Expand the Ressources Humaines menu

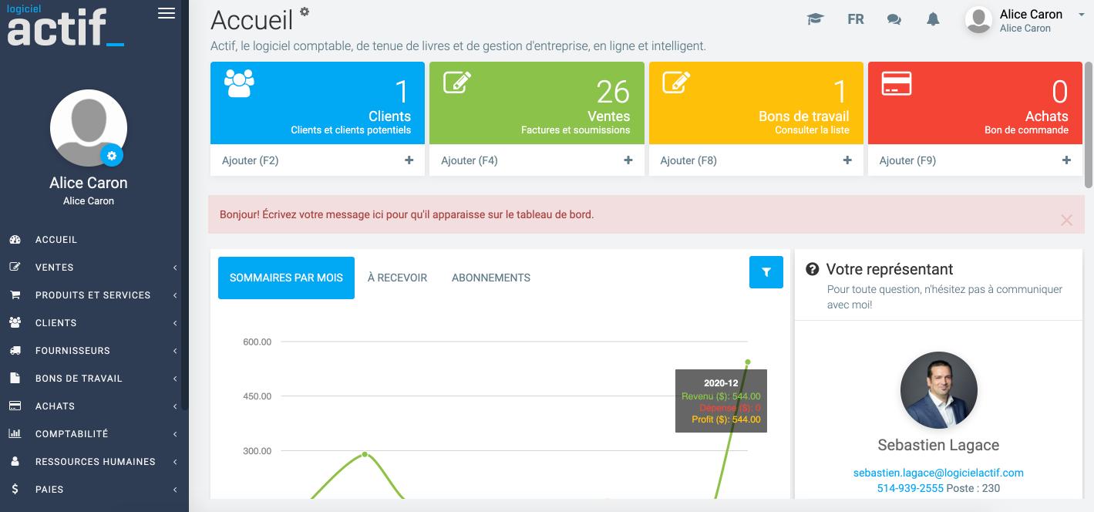(94, 462)
